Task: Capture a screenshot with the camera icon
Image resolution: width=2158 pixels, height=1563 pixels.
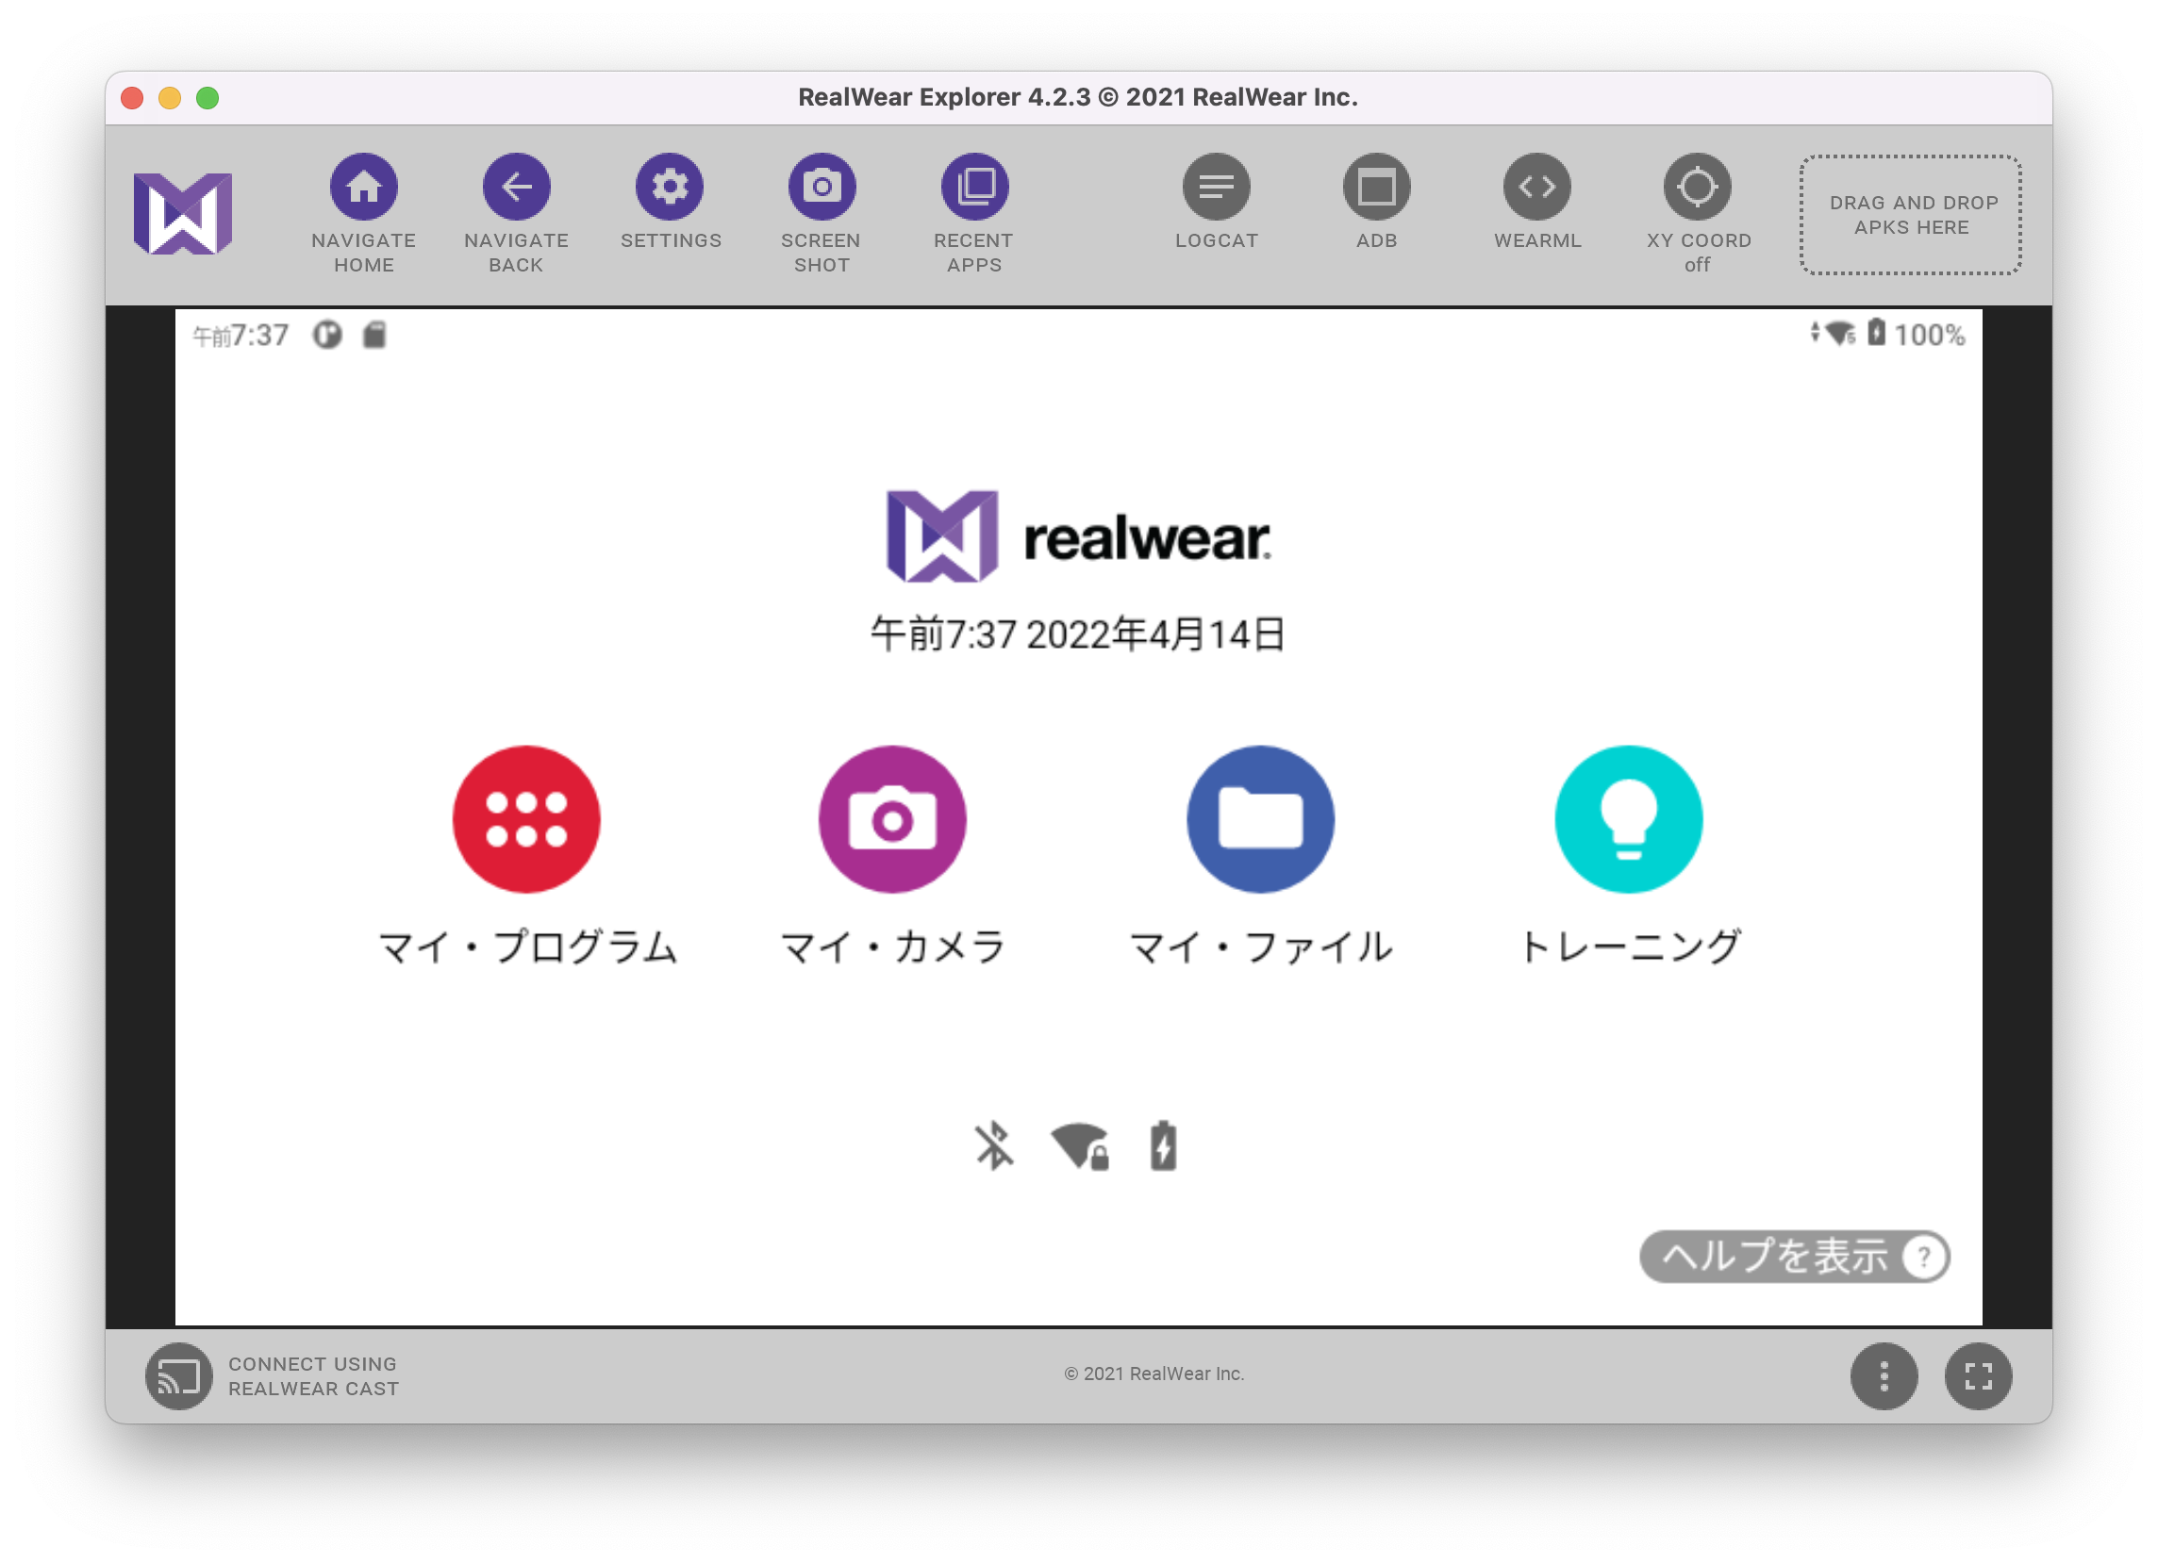Action: coord(822,187)
